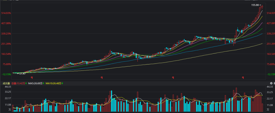Click the green arrow beside 总量 value
Viewport: 275px width, 113px height.
pos(26,83)
